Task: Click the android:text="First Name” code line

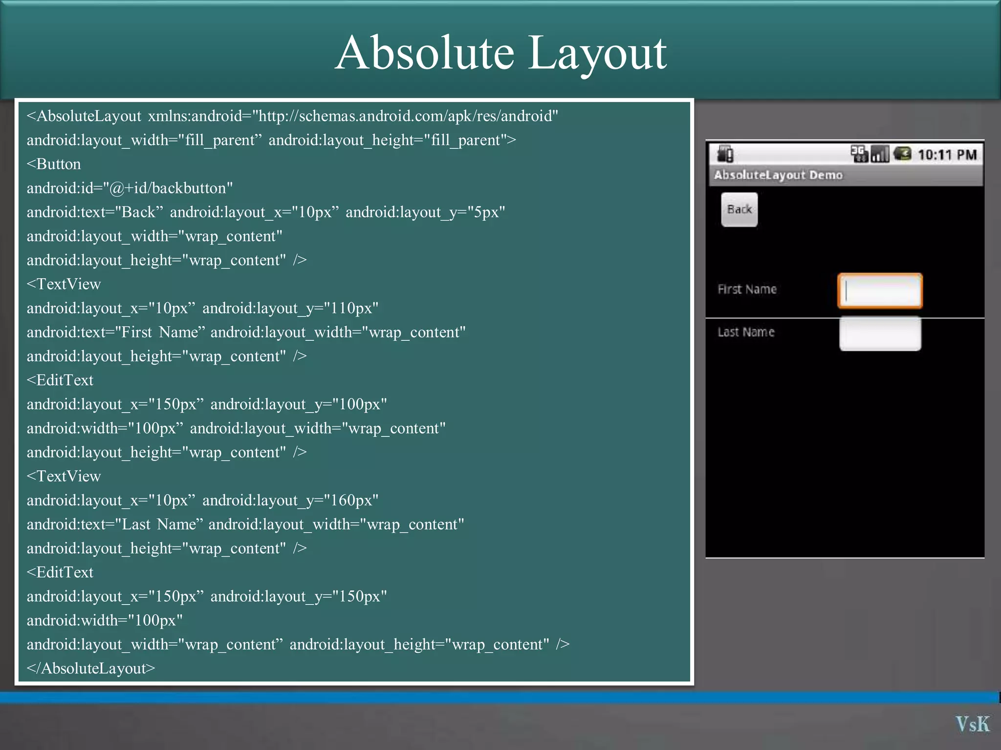Action: [x=246, y=332]
